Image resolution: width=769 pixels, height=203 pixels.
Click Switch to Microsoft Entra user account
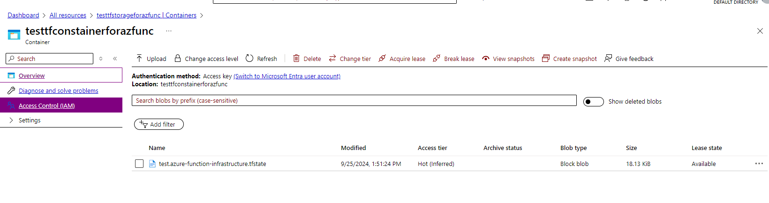[287, 76]
